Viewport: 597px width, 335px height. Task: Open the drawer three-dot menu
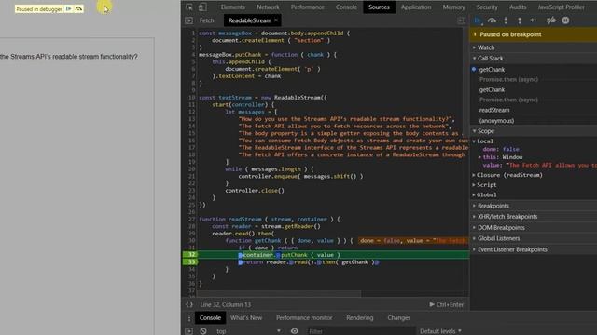[188, 318]
